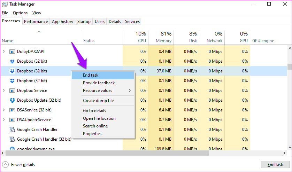Image resolution: width=292 pixels, height=172 pixels.
Task: Select Go to details menu entry
Action: [x=103, y=111]
